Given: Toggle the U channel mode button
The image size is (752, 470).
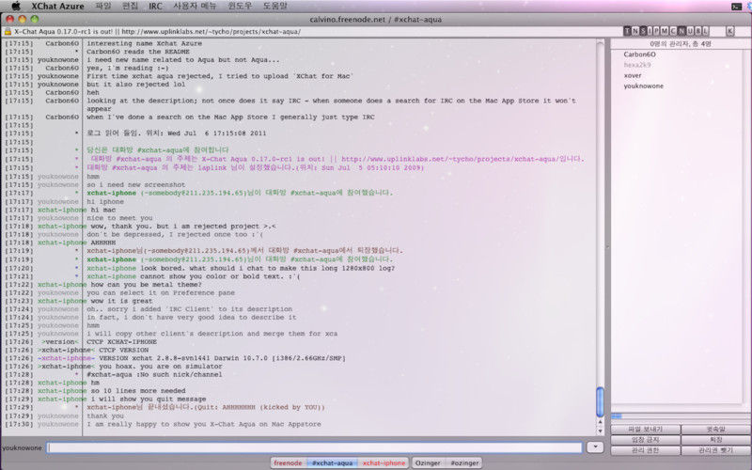Looking at the screenshot, I should [690, 31].
